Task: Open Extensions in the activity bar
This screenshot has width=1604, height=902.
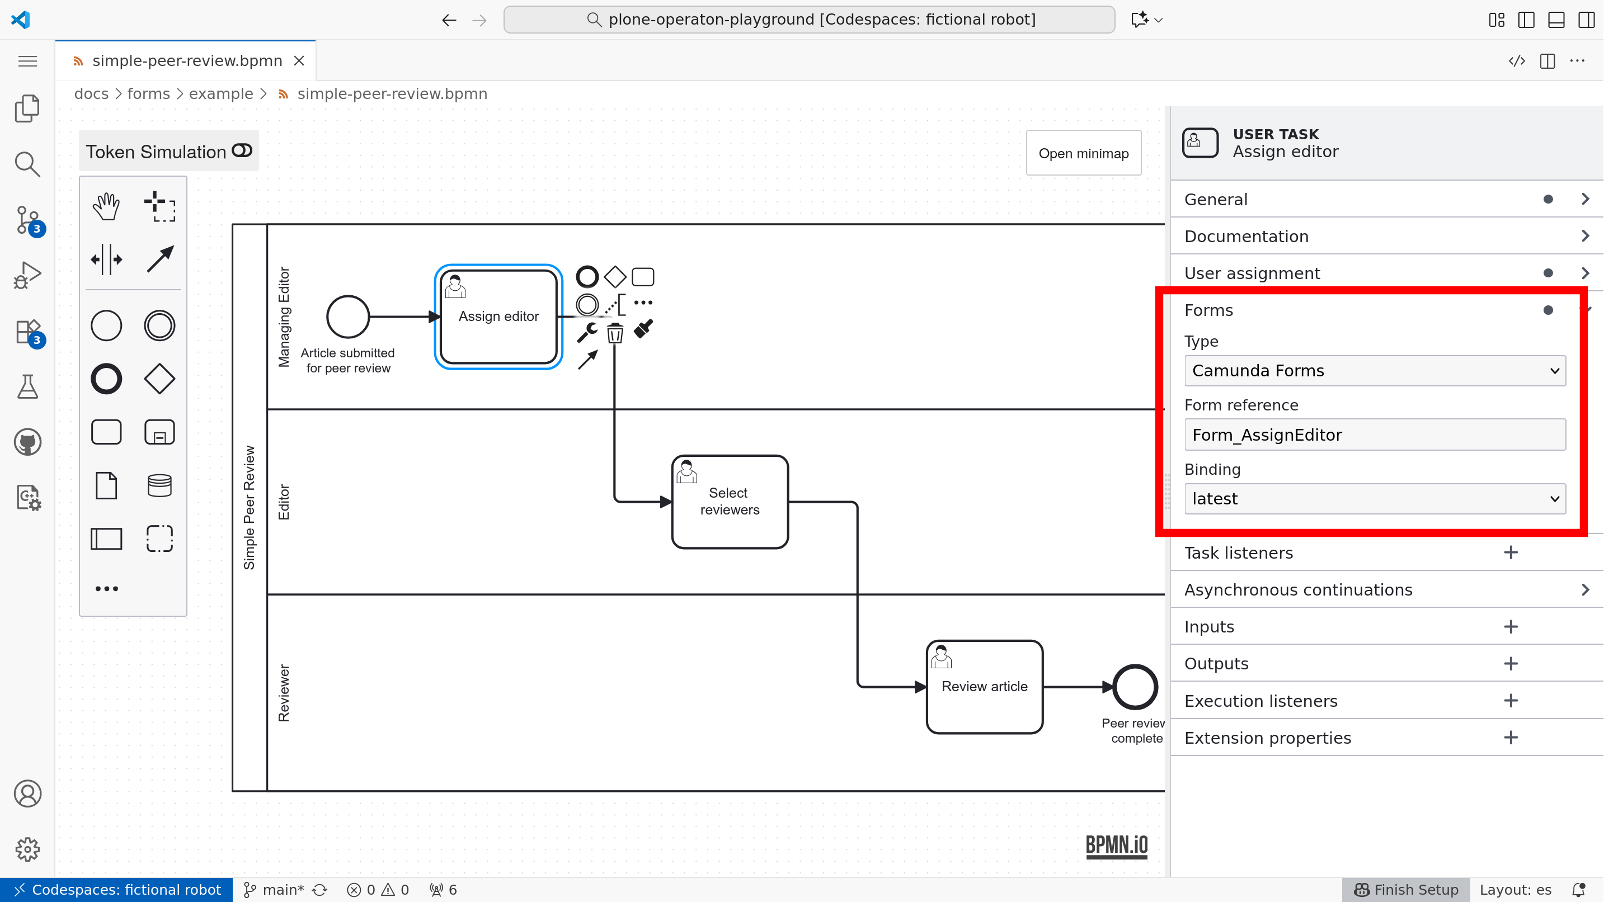Action: click(x=27, y=332)
